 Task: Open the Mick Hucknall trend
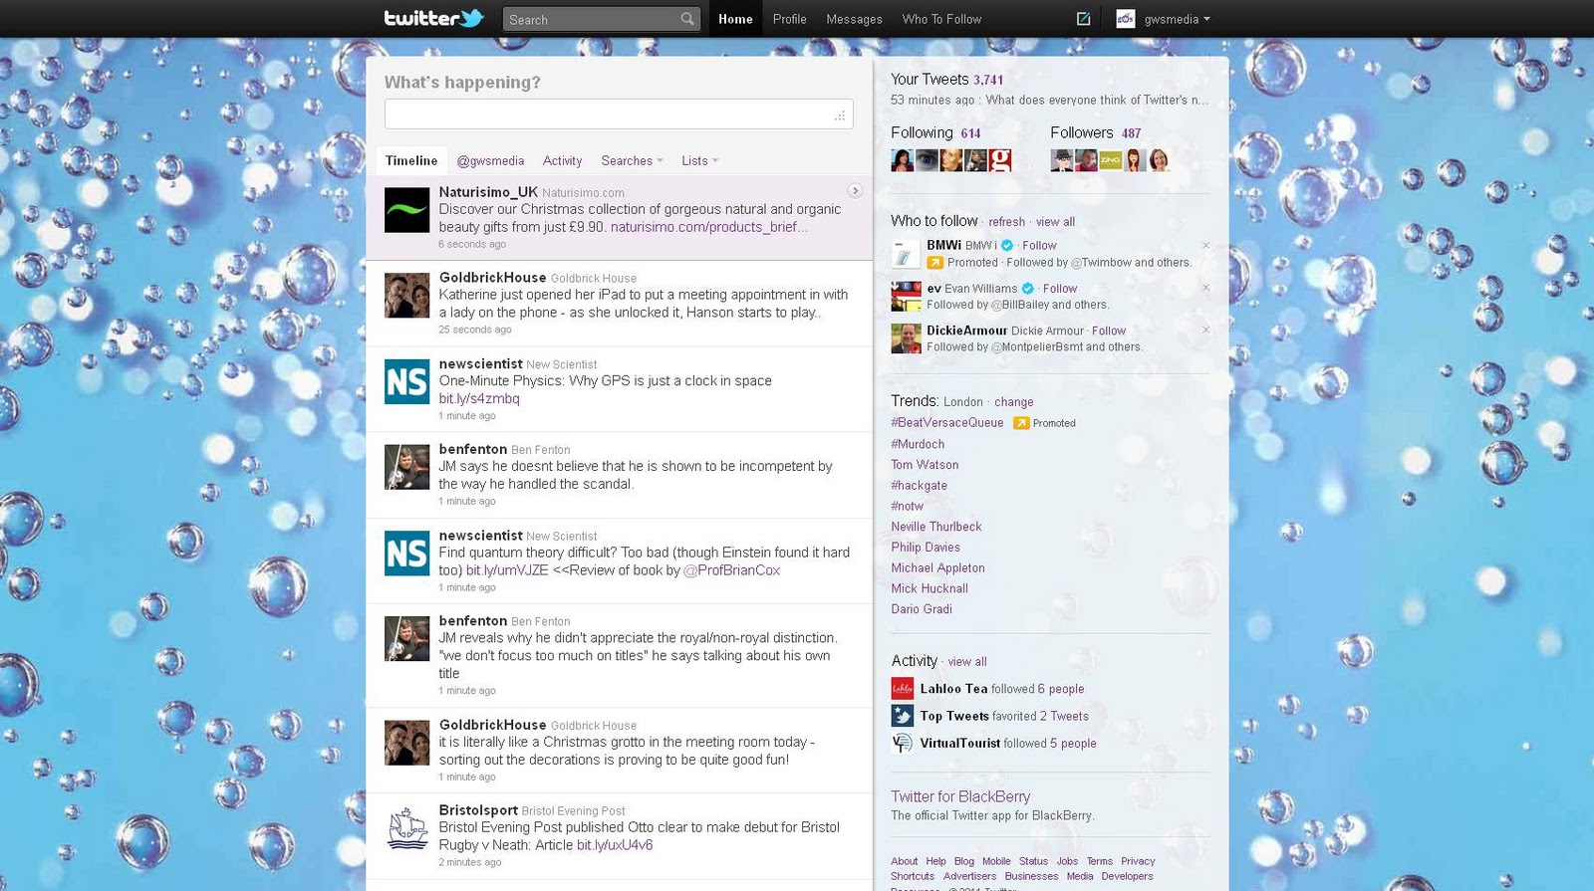click(930, 588)
